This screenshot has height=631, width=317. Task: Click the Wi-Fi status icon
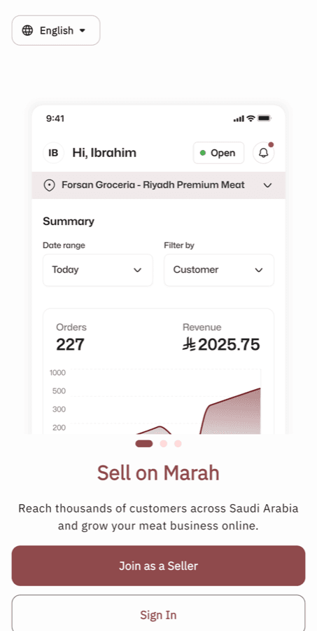point(251,118)
